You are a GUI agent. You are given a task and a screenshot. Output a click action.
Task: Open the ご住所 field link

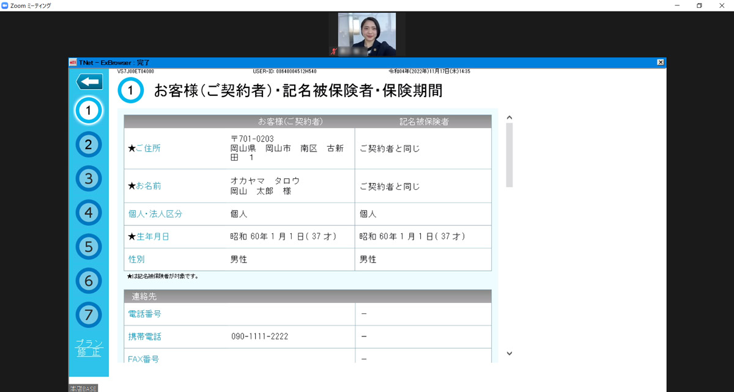click(147, 148)
